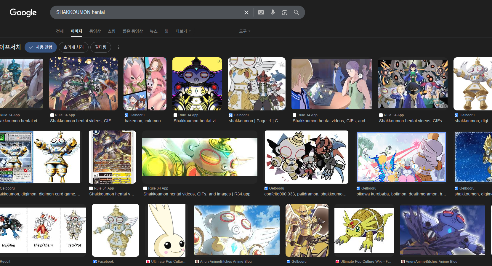Open the white rabbit-eared creature thumbnail
Screen dimensions: 492x266
tap(167, 230)
